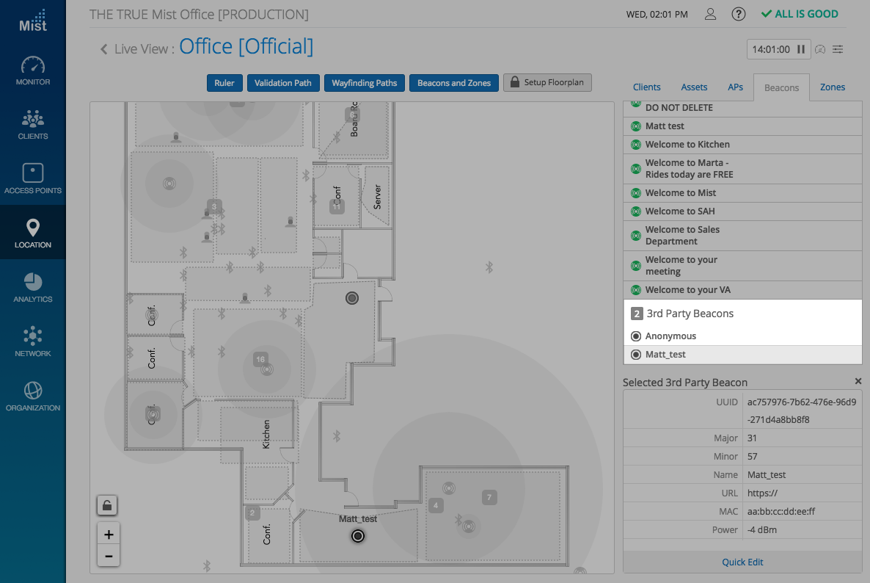Image resolution: width=870 pixels, height=583 pixels.
Task: Select the Location sidebar item
Action: tap(33, 233)
